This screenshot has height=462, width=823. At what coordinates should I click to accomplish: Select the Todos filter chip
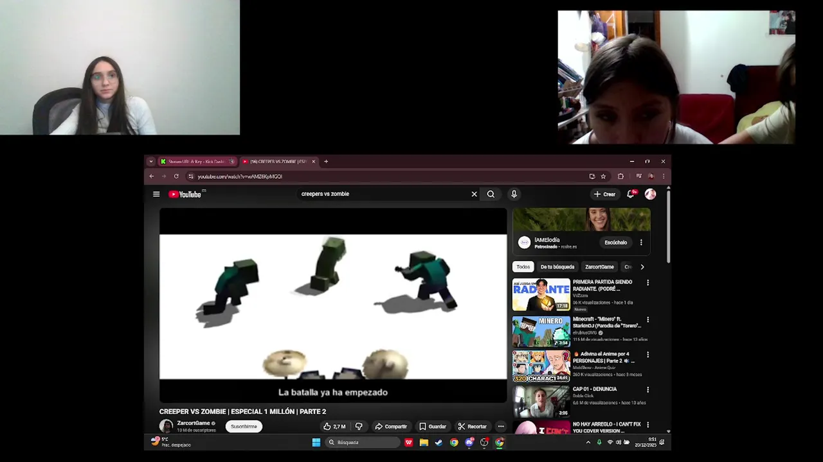tap(523, 267)
